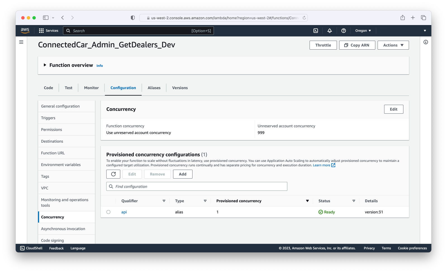Viewport: 447px width, 273px height.
Task: Edit the Concurrency settings
Action: coord(394,109)
